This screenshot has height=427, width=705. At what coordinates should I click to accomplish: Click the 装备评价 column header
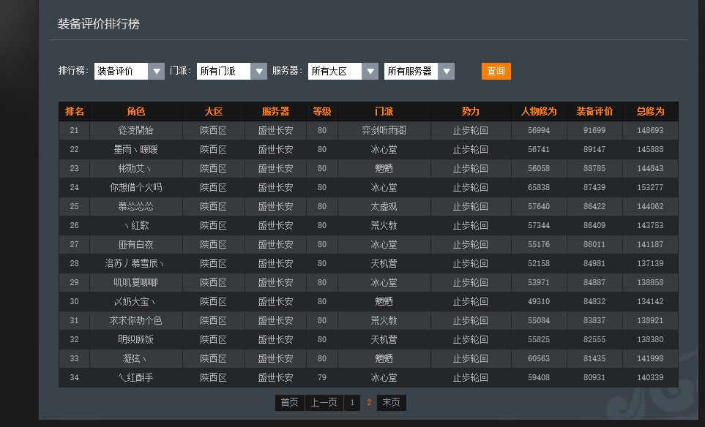point(594,111)
